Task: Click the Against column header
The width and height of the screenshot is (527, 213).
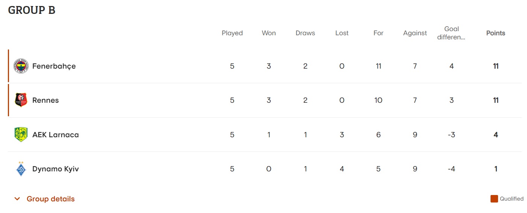Action: click(x=415, y=33)
